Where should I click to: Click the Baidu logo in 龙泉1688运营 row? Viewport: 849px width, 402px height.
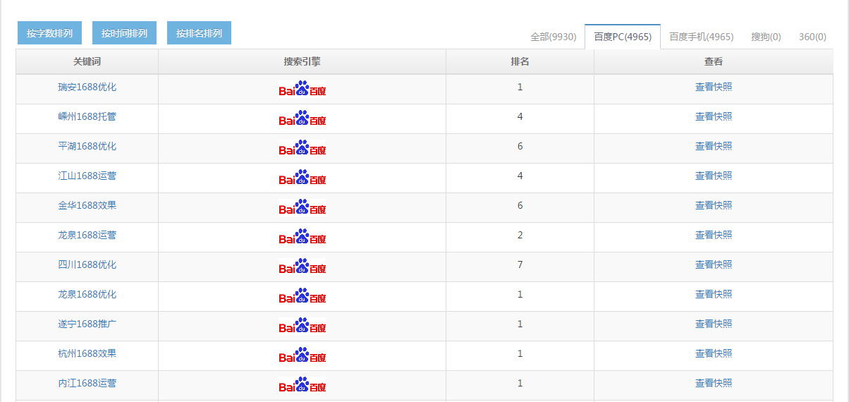point(303,236)
